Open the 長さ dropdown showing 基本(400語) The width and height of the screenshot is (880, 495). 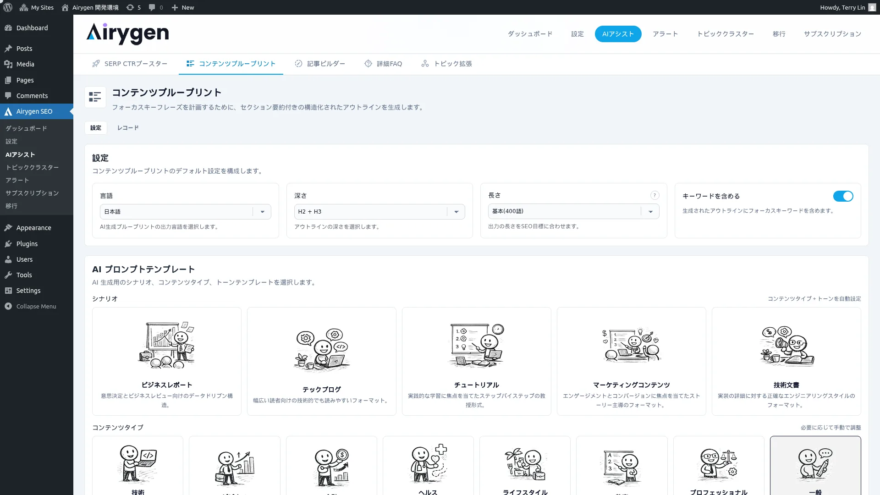(573, 211)
